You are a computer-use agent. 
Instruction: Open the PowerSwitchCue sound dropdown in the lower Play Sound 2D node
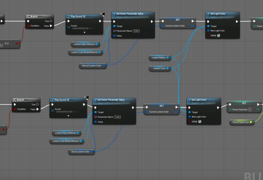[64, 112]
